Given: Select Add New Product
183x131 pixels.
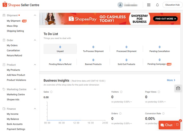Looking at the screenshot, I should tap(16, 75).
